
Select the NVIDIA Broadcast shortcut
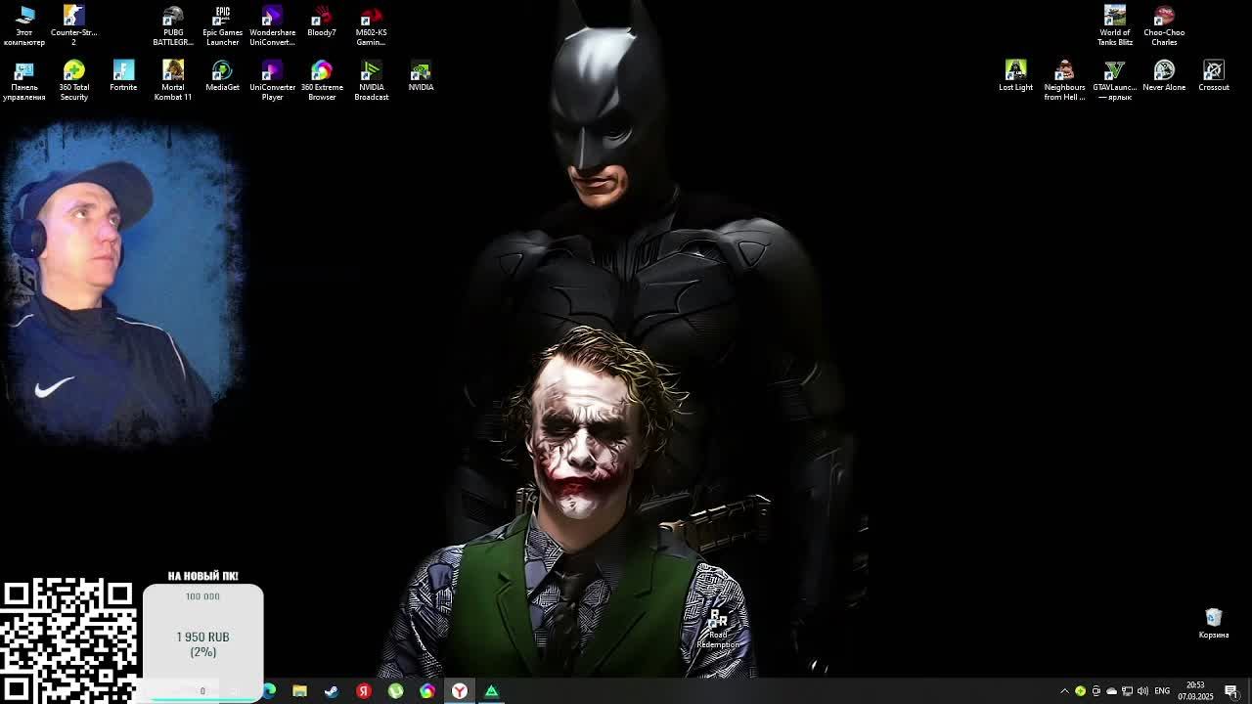(371, 80)
